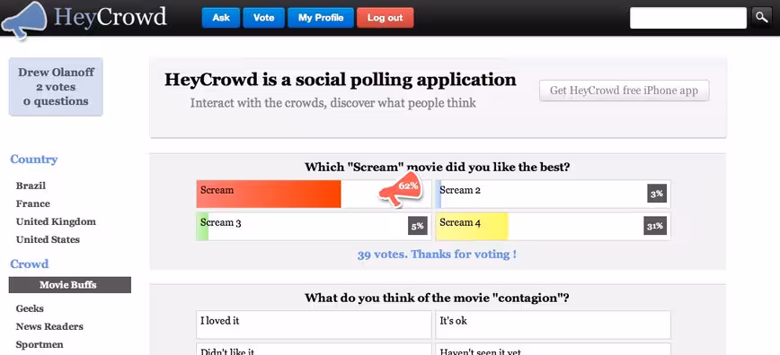The height and width of the screenshot is (355, 780).
Task: Open the Ask page
Action: pyautogui.click(x=221, y=18)
